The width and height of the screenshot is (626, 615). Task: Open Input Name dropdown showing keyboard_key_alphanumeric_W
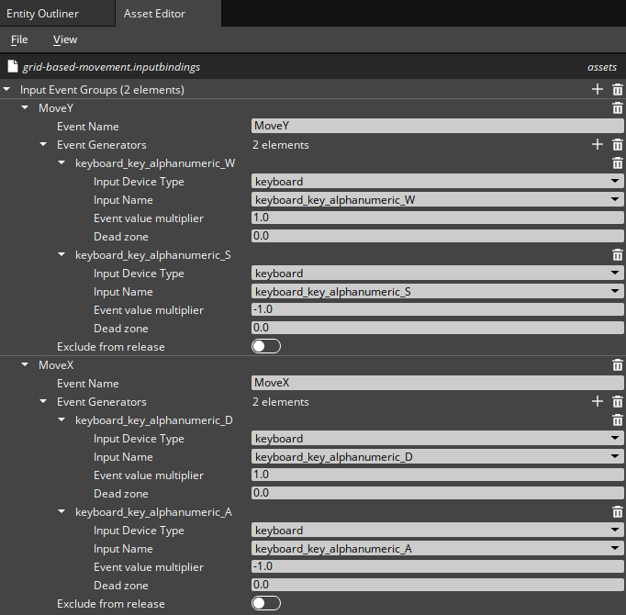pos(436,200)
